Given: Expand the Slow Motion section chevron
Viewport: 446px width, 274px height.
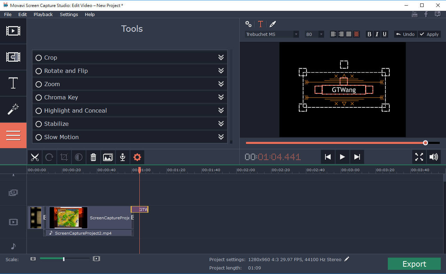Looking at the screenshot, I should pos(221,137).
